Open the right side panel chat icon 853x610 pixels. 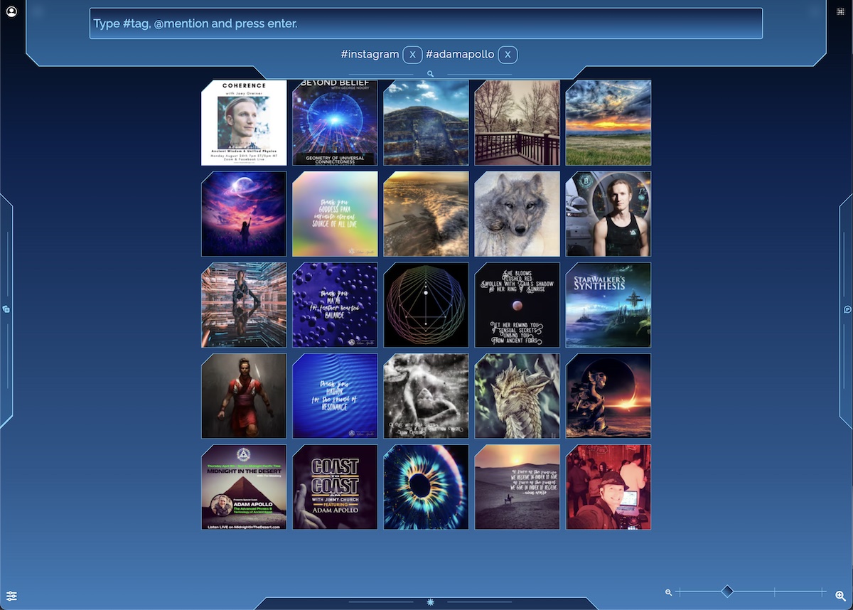(x=847, y=309)
